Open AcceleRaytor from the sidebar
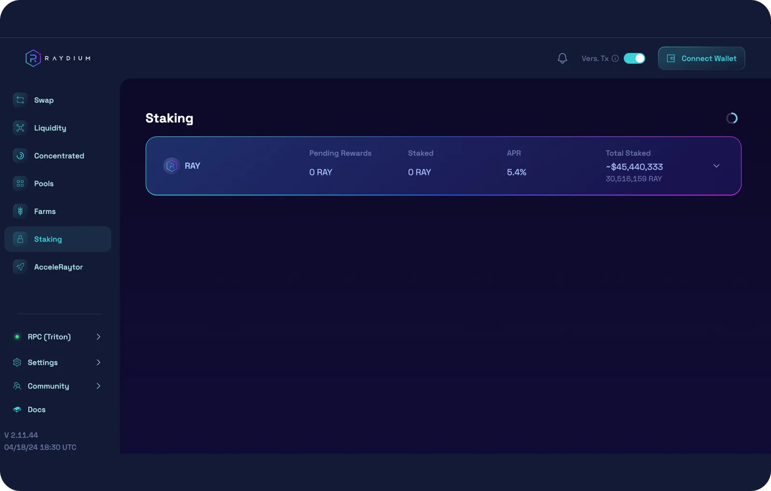The height and width of the screenshot is (491, 771). pos(58,267)
